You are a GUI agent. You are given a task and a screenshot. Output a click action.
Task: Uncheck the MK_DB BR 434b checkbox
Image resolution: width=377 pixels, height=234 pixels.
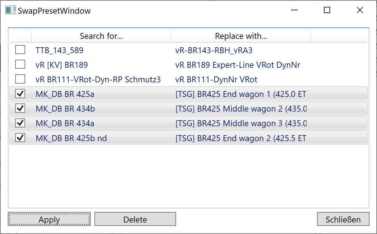(20, 108)
